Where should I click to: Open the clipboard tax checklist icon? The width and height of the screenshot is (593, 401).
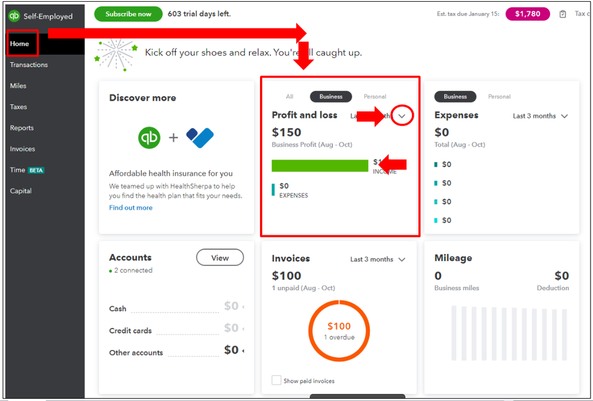tap(562, 14)
